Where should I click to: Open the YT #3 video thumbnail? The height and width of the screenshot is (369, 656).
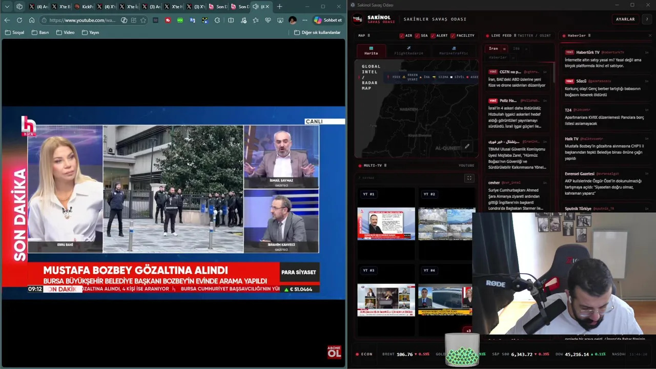(386, 300)
